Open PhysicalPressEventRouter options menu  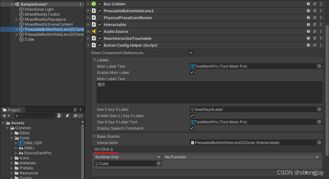coord(321,18)
